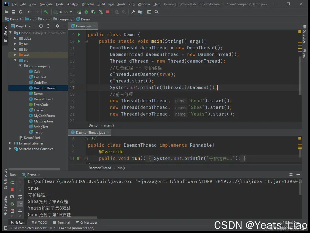The width and height of the screenshot is (310, 233).
Task: Click Collapse All icon in Project panel
Action: click(x=48, y=26)
